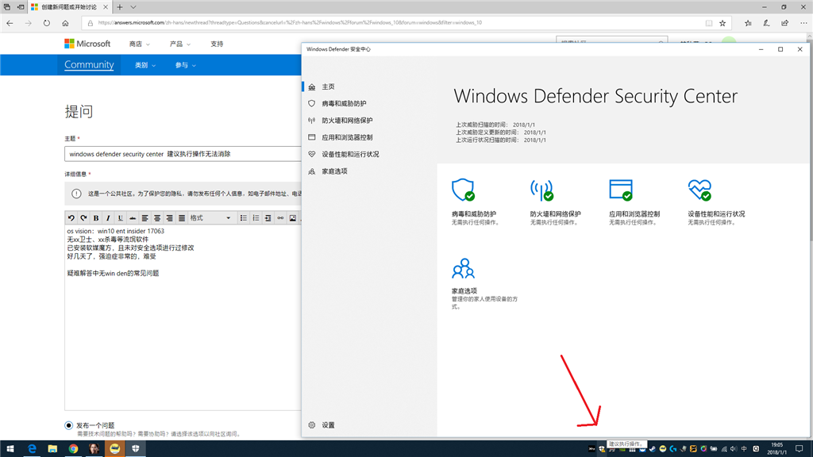Open Steam icon in the system tray
Screen dimensions: 813x457
click(x=653, y=449)
